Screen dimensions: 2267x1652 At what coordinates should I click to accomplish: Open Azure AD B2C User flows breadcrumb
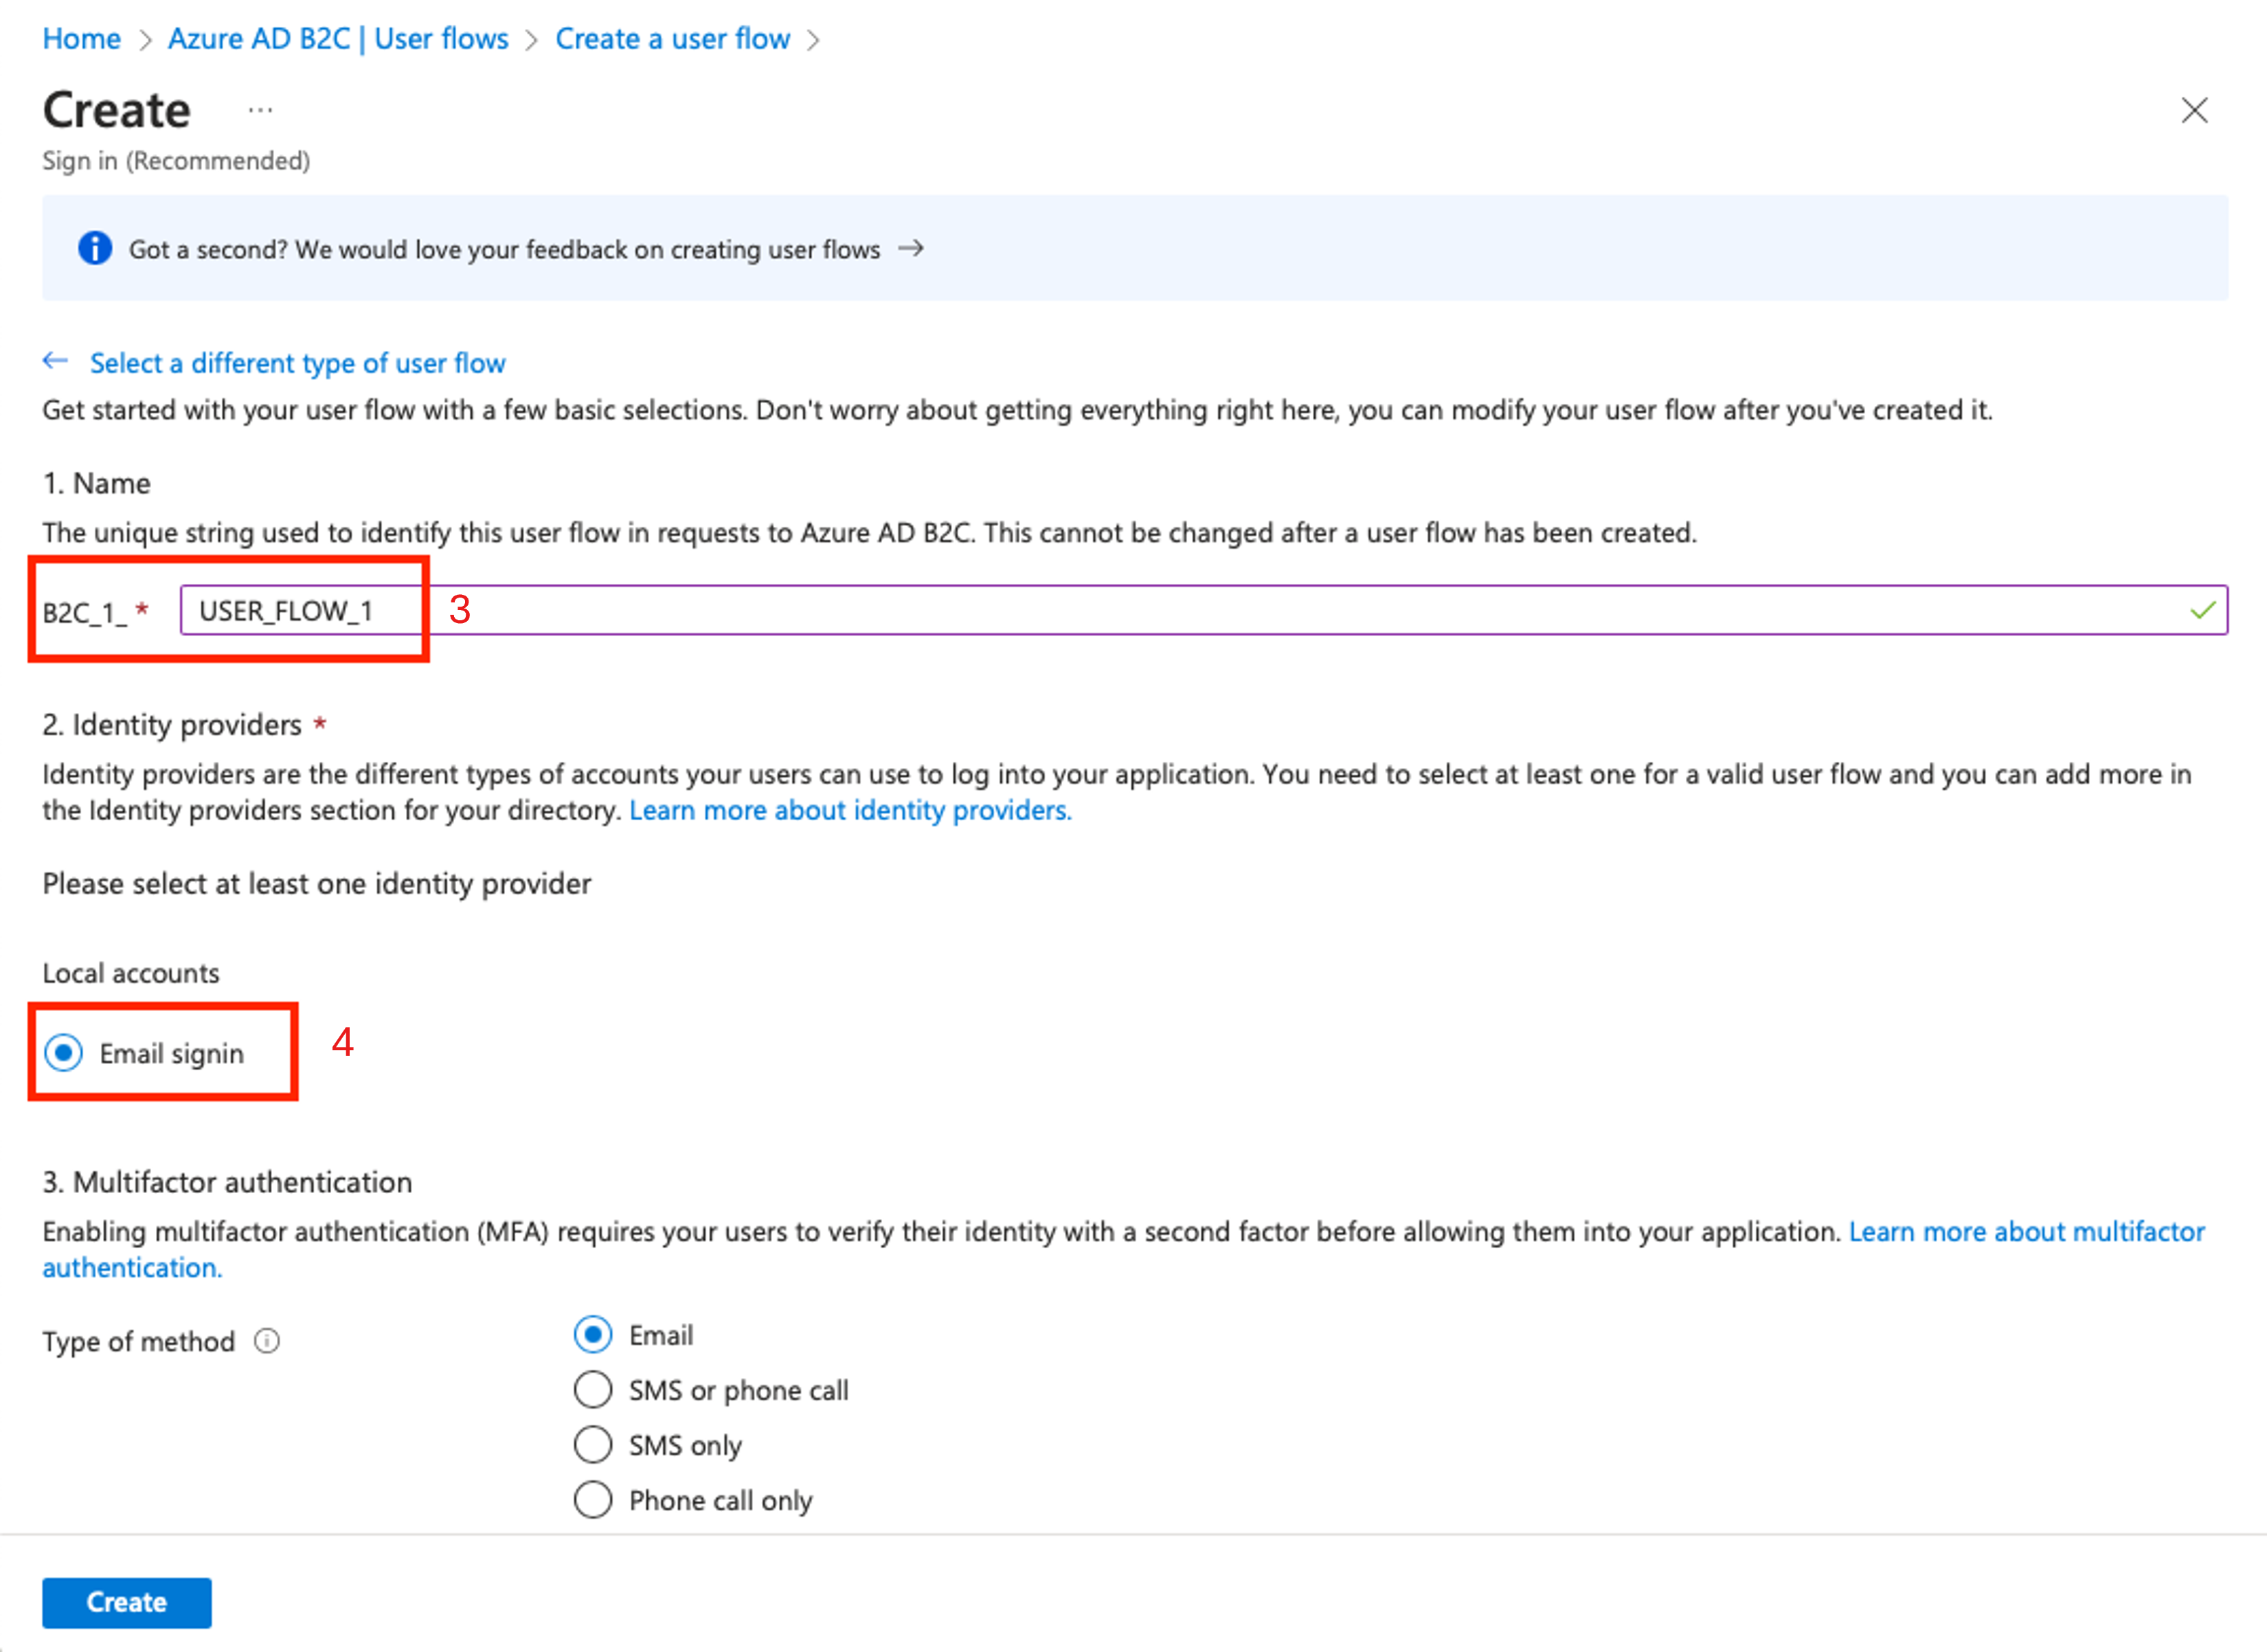338,39
